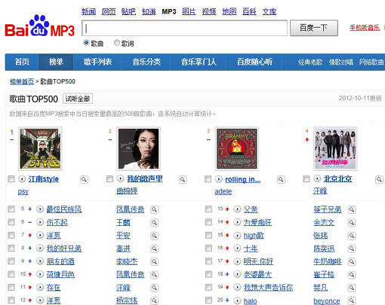Open the Grammy album cover thumbnail
Screen dimensions: 385x305
click(x=237, y=148)
